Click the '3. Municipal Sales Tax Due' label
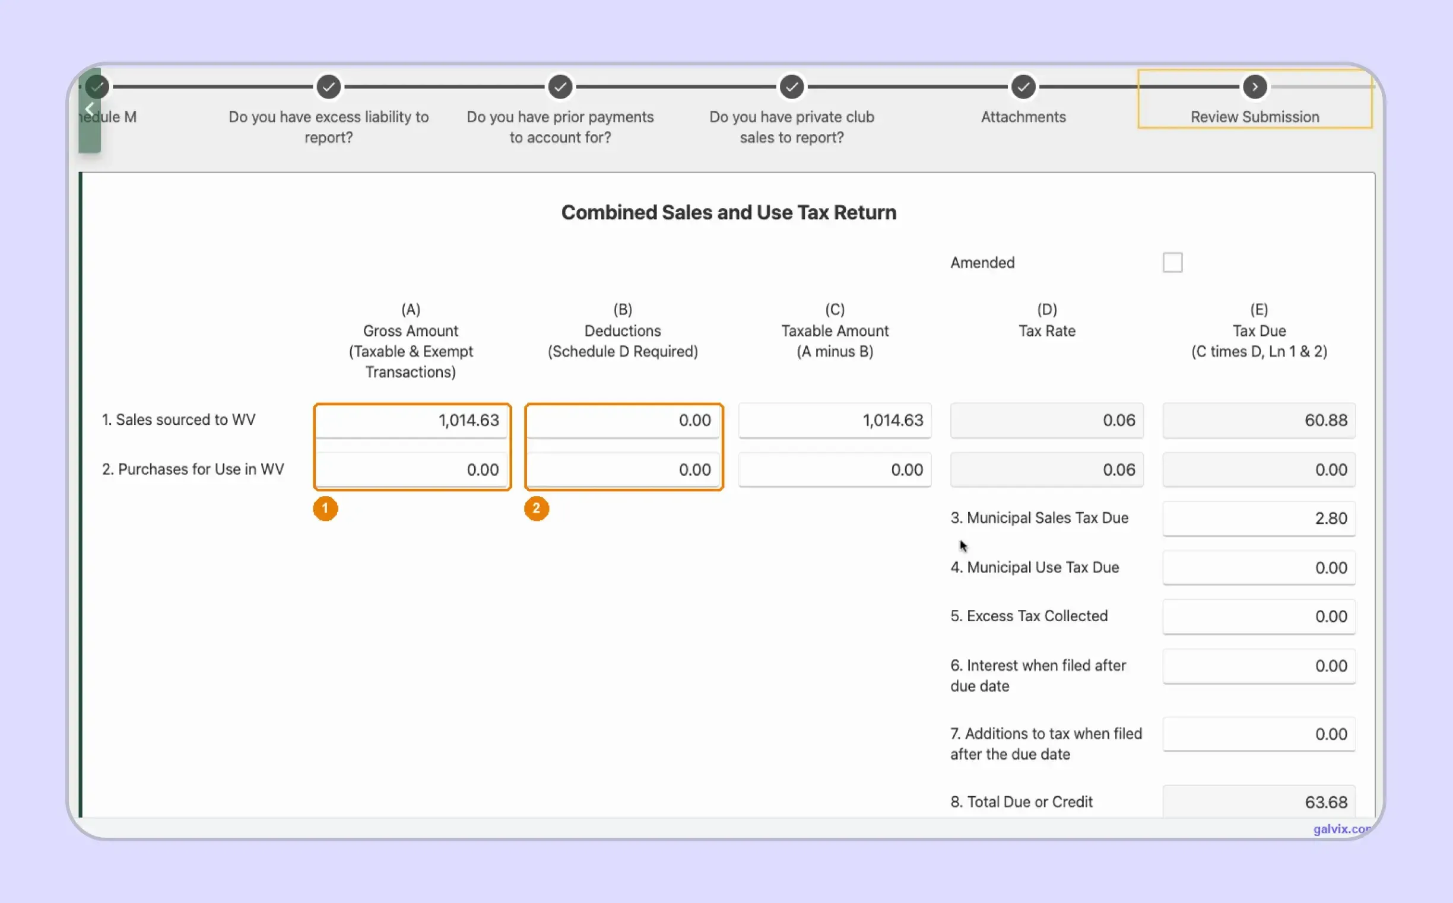This screenshot has height=903, width=1453. click(1039, 518)
